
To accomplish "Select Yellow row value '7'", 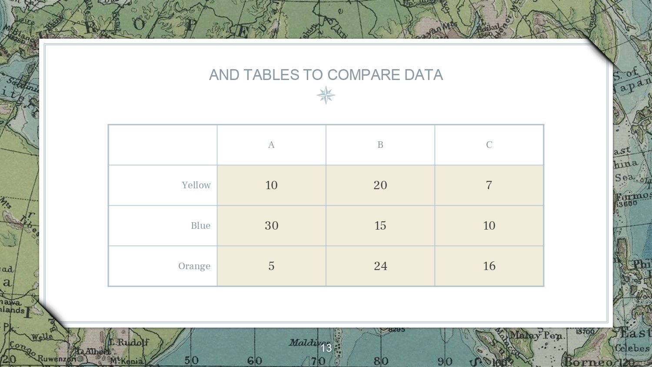I will pos(489,185).
